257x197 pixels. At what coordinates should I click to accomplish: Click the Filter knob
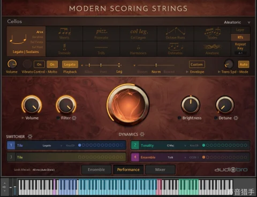66,105
